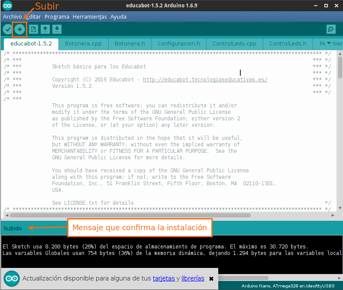
Task: Open the educabot.tecnologiaseducativas.es link
Action: pyautogui.click(x=205, y=80)
